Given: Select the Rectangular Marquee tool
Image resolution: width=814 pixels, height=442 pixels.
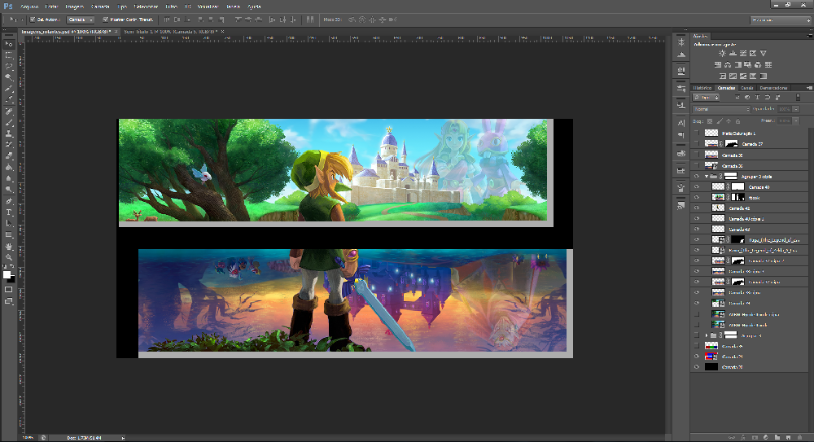Looking at the screenshot, I should [x=9, y=55].
